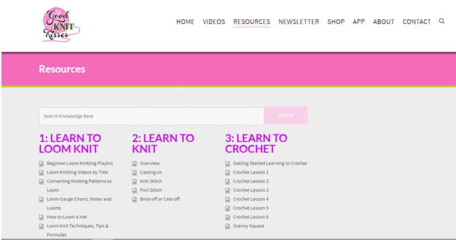456x240 pixels.
Task: Open the Knit Stitch article
Action: pyautogui.click(x=150, y=181)
